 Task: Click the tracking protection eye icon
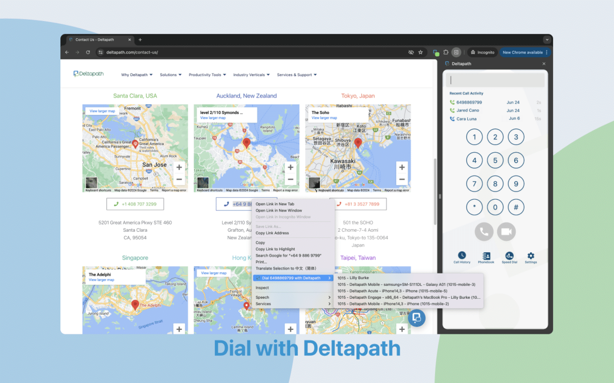(x=411, y=52)
